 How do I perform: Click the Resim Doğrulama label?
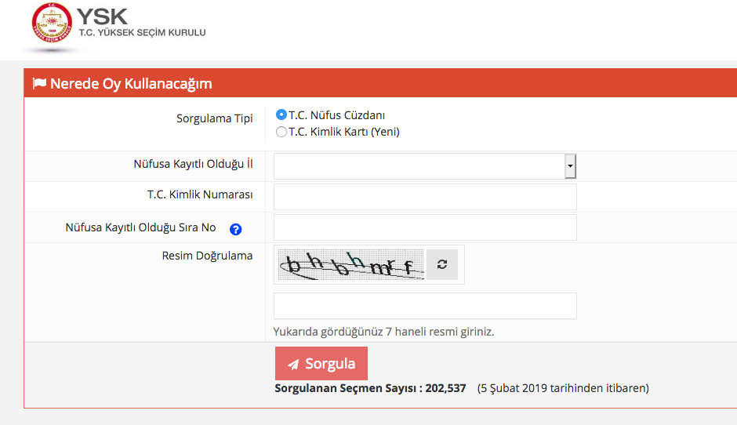coord(207,256)
